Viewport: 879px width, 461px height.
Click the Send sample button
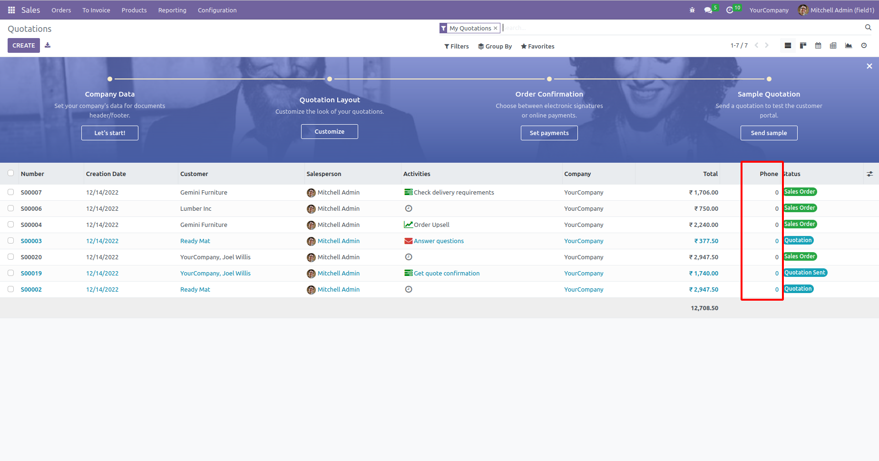(769, 133)
